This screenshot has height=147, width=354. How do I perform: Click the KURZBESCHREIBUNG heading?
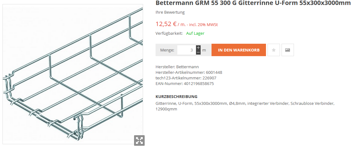point(176,96)
